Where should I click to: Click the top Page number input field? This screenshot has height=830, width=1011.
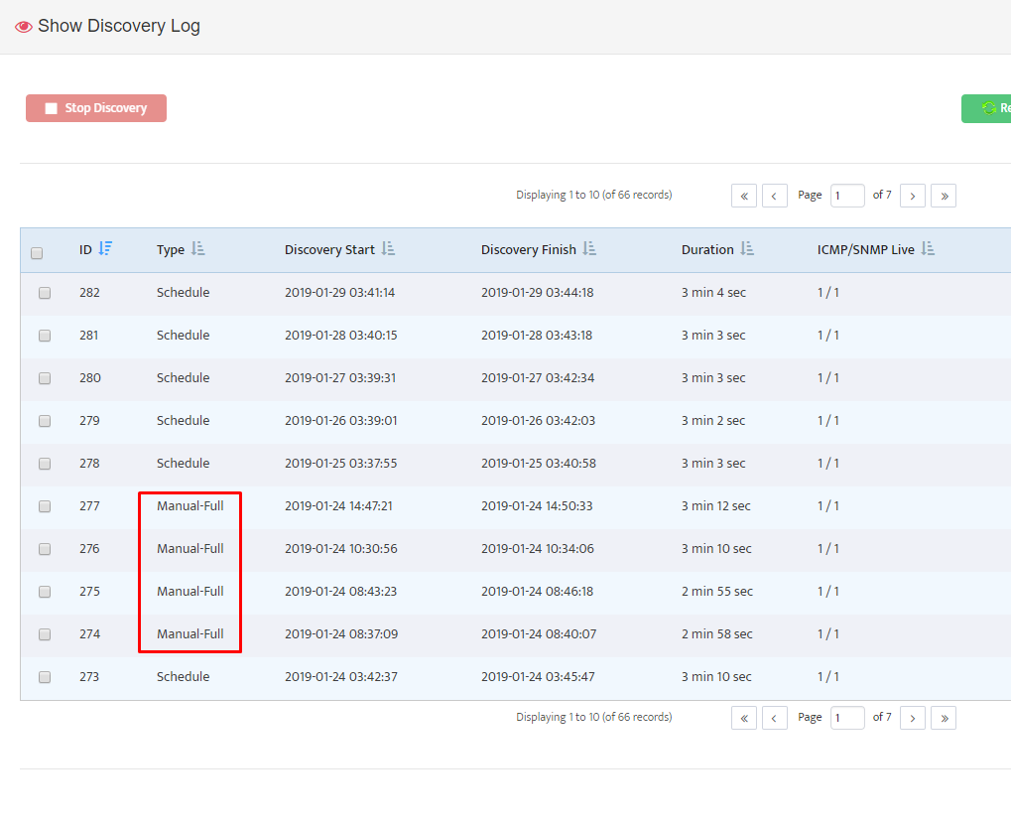coord(847,196)
